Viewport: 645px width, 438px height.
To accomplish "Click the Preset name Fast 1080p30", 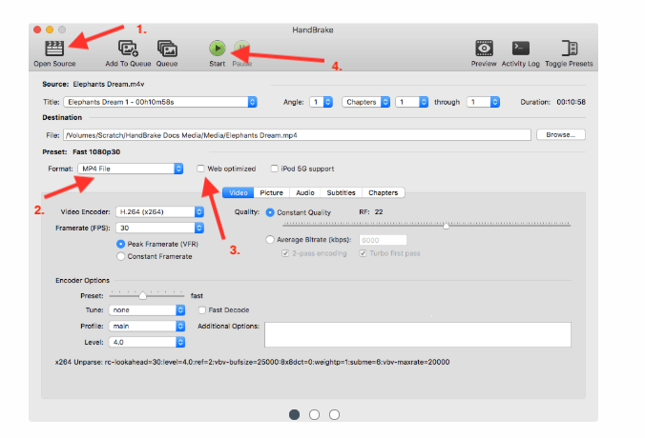I will [x=96, y=152].
